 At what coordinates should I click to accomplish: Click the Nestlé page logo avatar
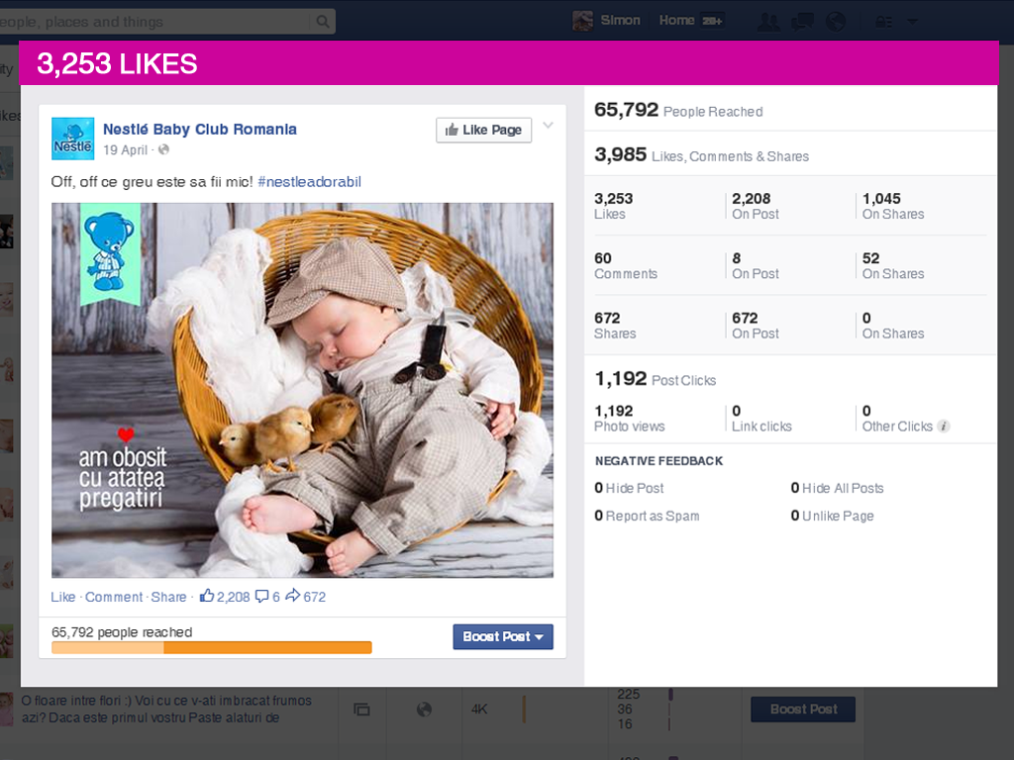pyautogui.click(x=73, y=139)
